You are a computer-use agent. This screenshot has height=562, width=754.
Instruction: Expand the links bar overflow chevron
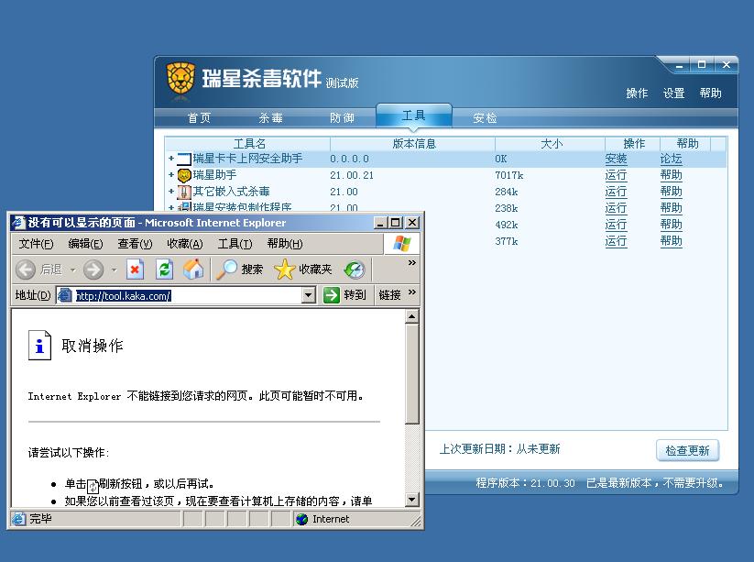pos(412,292)
